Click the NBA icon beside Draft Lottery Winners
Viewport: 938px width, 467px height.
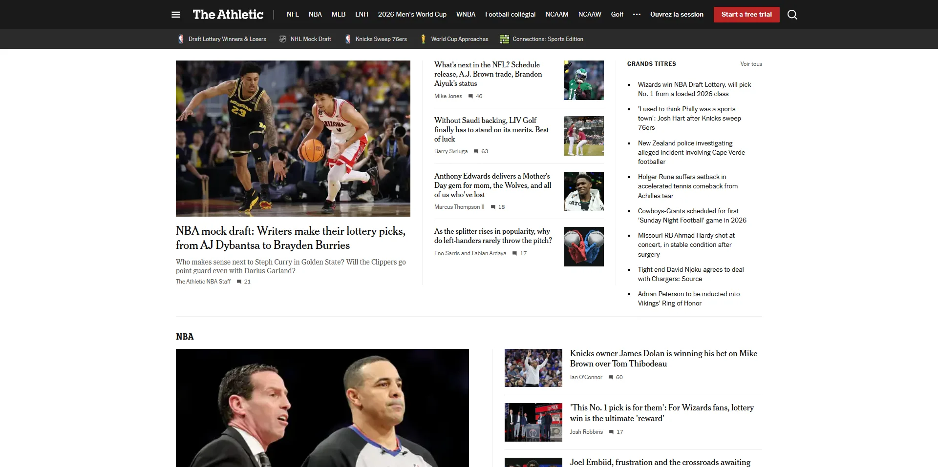(181, 39)
